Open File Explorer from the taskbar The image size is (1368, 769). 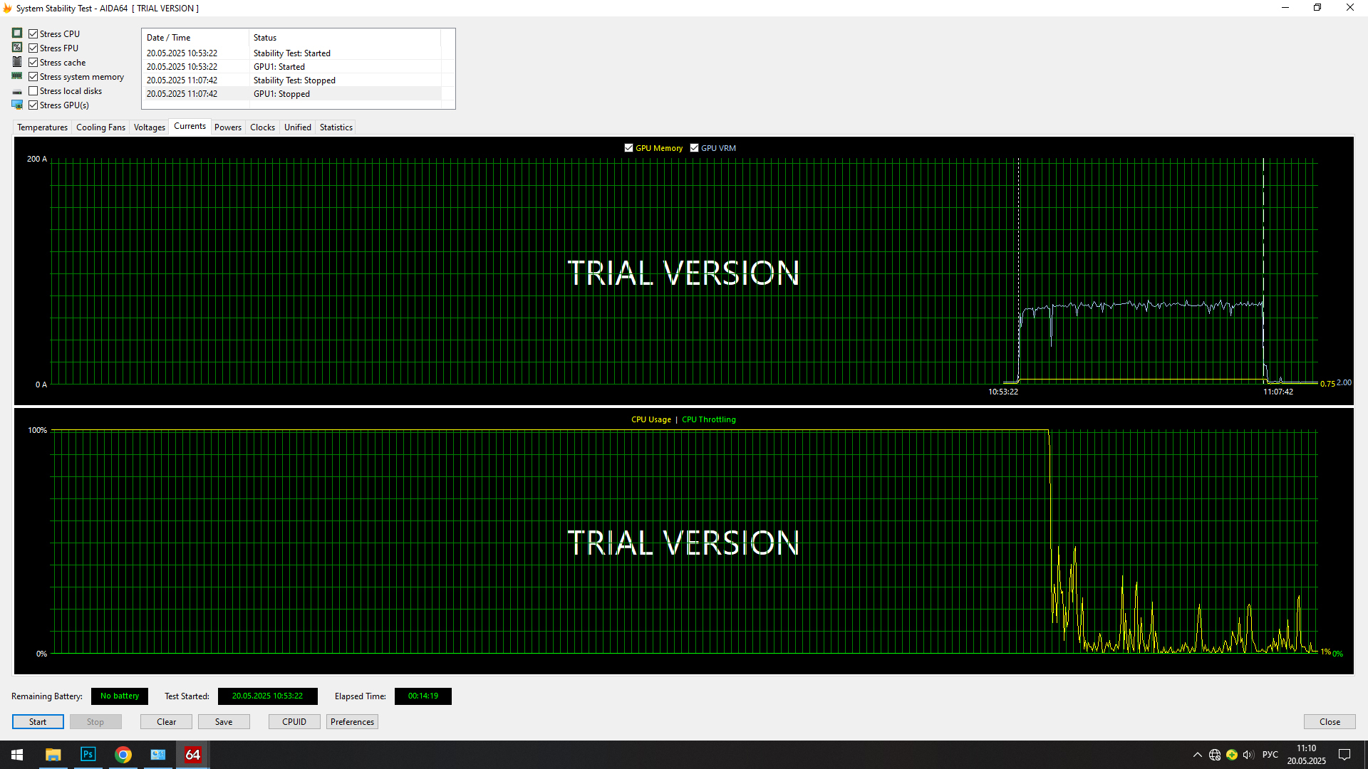point(53,755)
